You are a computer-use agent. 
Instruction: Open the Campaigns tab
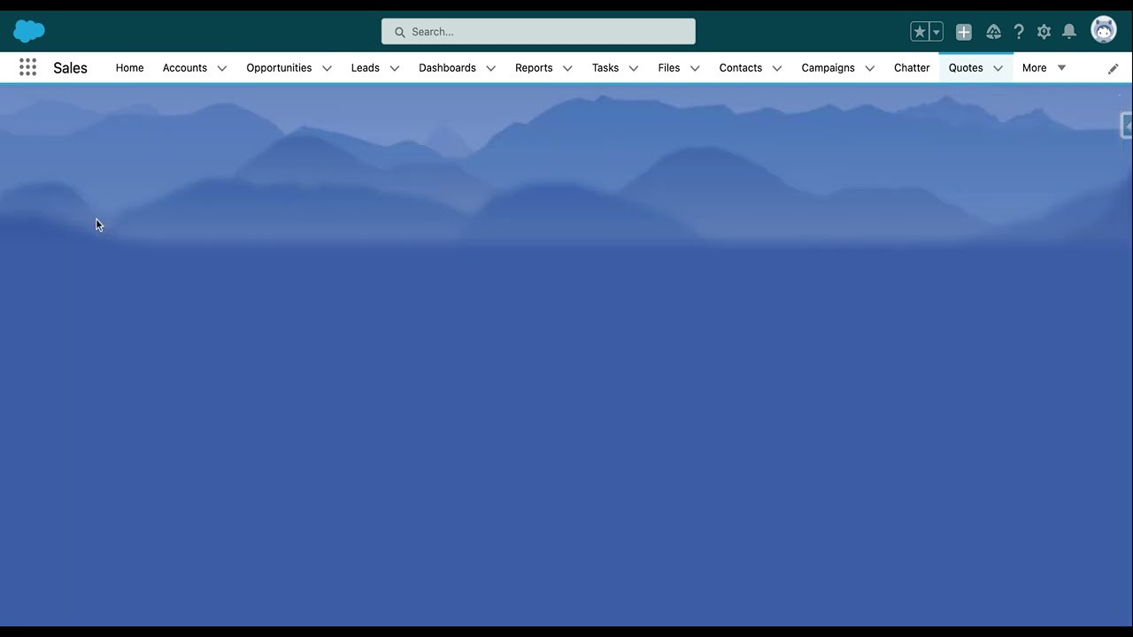point(829,67)
